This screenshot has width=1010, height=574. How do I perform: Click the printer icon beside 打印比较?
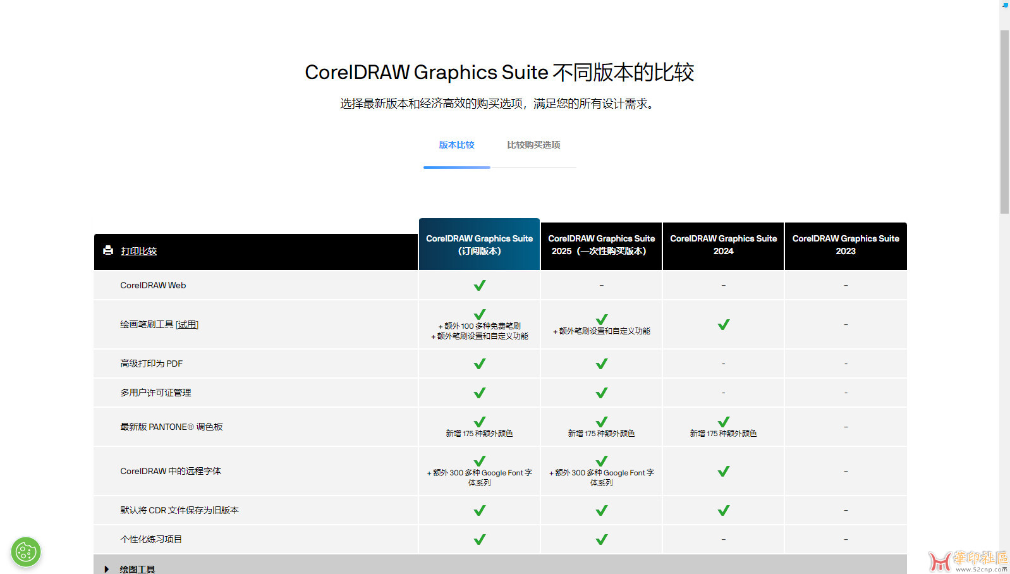click(108, 250)
